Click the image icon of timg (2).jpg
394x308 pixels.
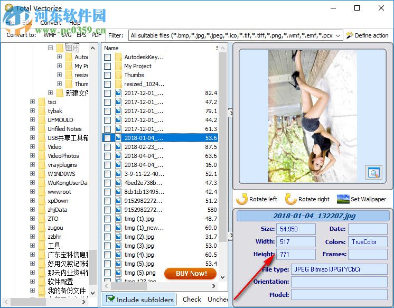pos(118,237)
